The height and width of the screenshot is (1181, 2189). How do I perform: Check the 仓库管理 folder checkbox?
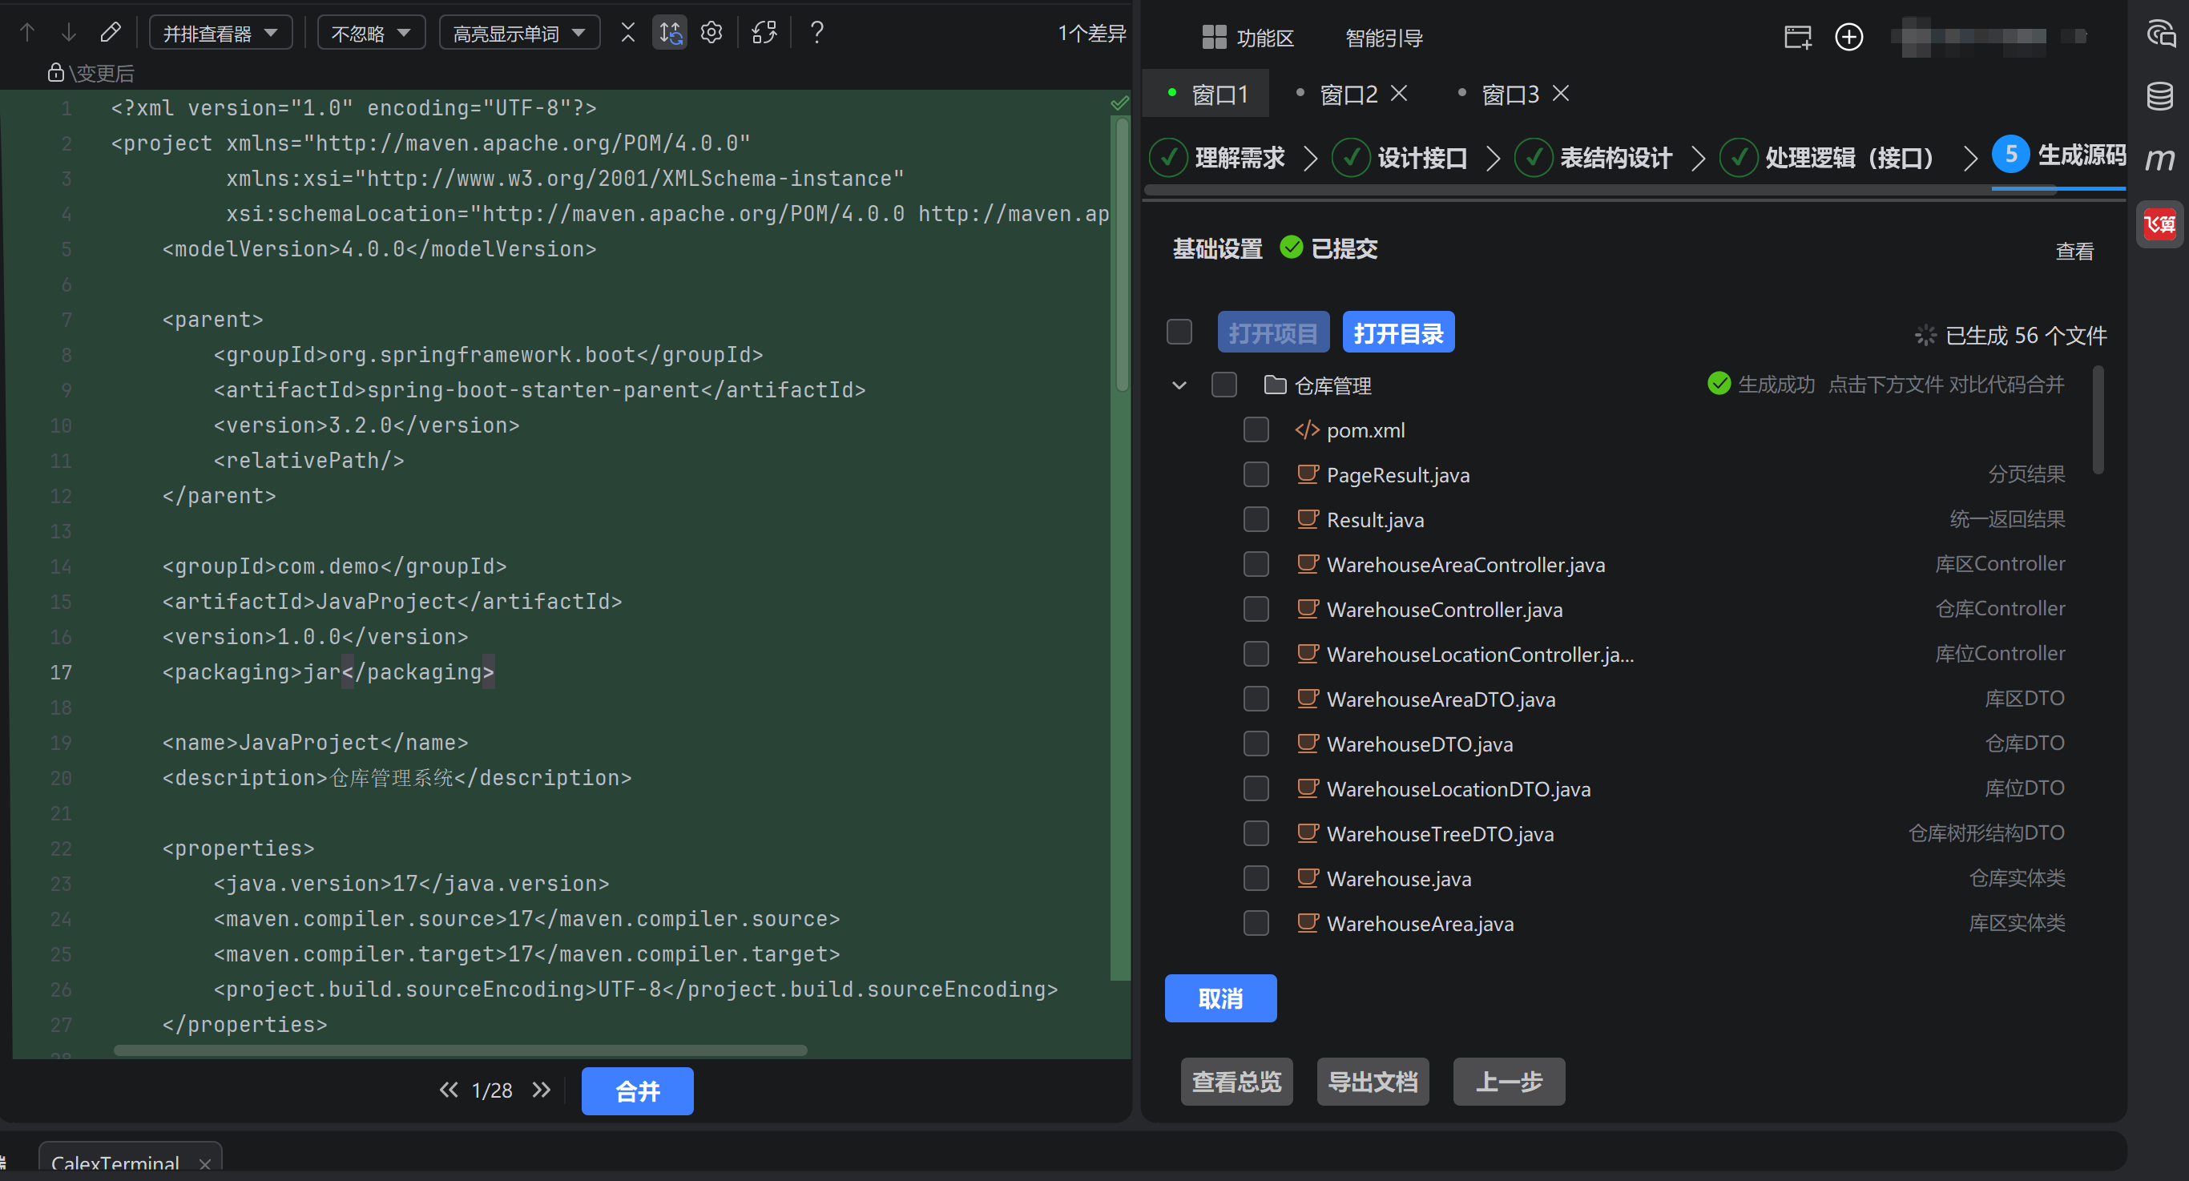(1224, 385)
